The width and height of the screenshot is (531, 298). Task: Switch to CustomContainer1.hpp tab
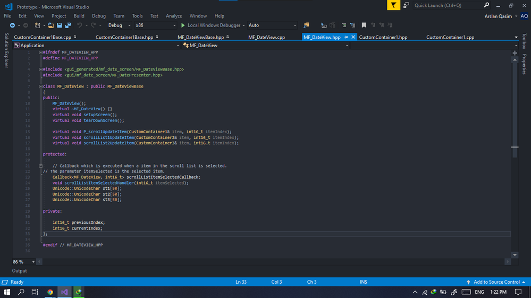383,37
